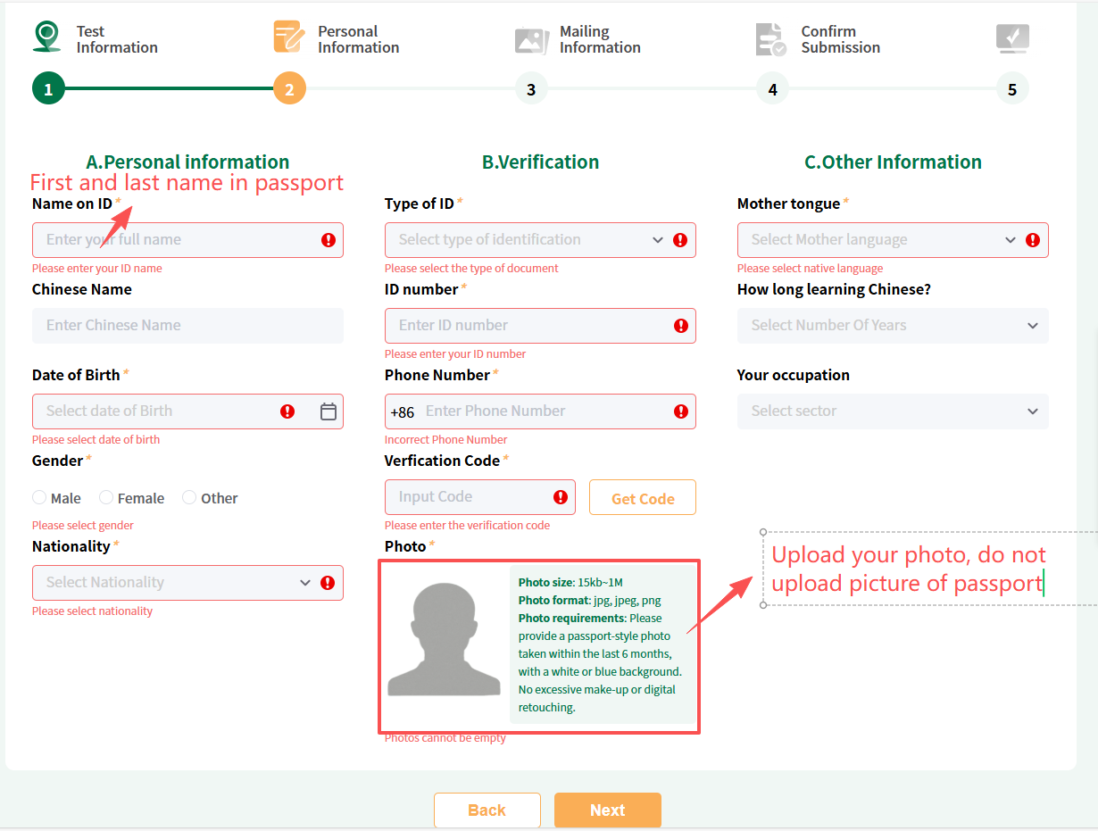Click the final step checkmark monitor icon
The image size is (1098, 831).
click(x=1012, y=37)
